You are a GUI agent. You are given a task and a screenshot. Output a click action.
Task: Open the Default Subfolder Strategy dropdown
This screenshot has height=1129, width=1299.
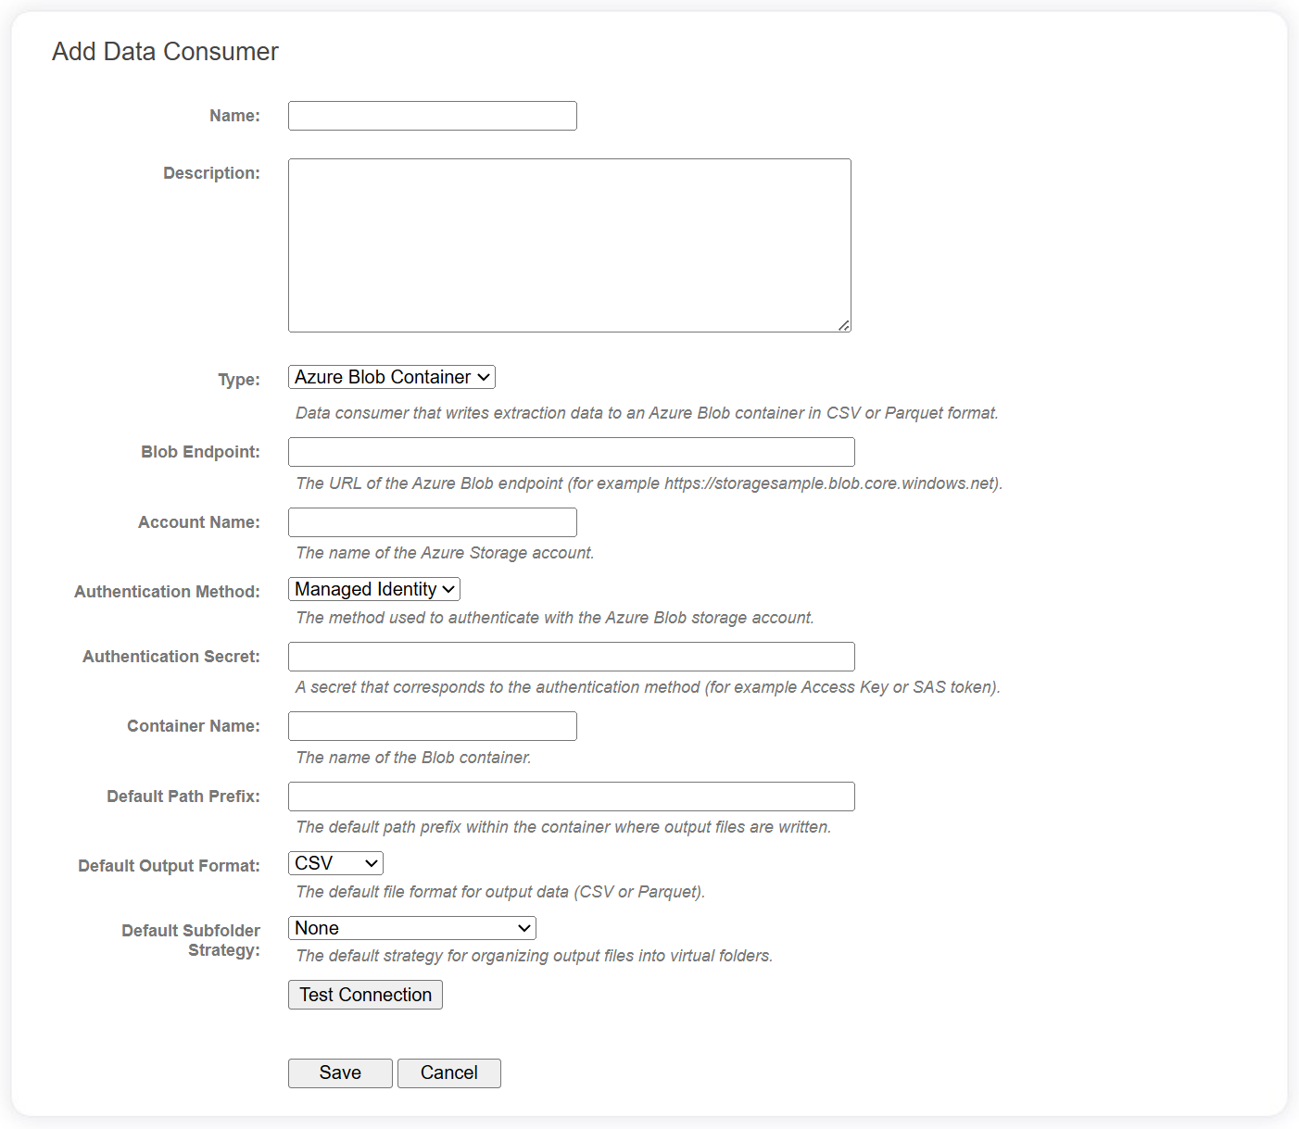[x=411, y=928]
